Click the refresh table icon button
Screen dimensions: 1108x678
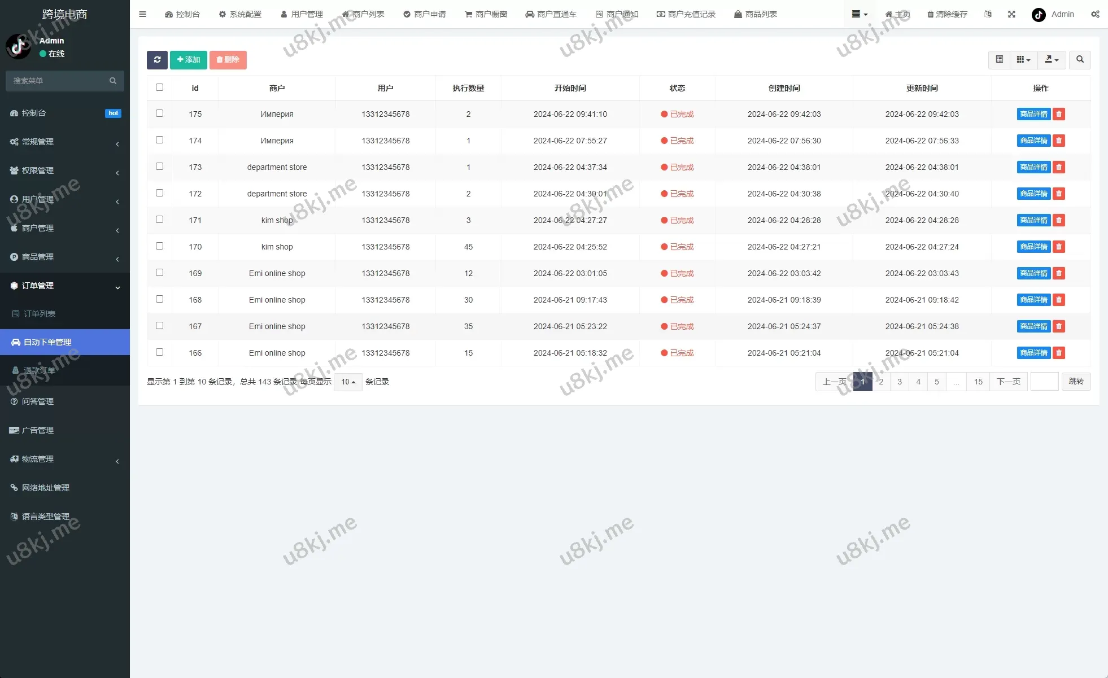coord(157,60)
